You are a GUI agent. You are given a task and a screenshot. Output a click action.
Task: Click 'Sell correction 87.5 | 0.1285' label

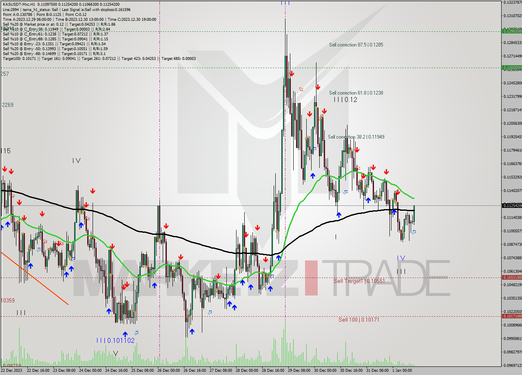(356, 44)
